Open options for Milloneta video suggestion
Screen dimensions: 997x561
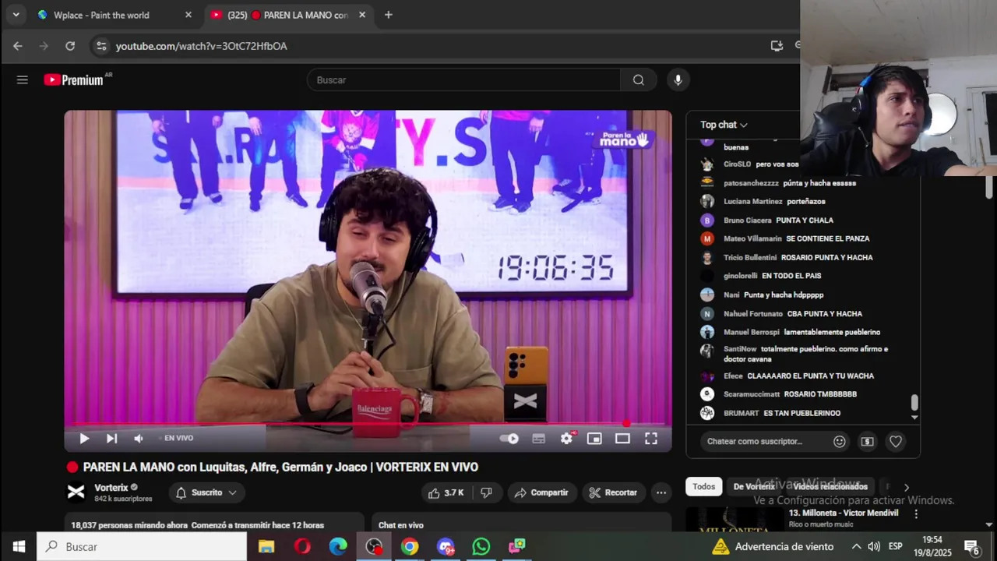point(916,514)
